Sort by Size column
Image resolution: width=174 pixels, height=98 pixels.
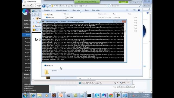pyautogui.click(x=129, y=14)
